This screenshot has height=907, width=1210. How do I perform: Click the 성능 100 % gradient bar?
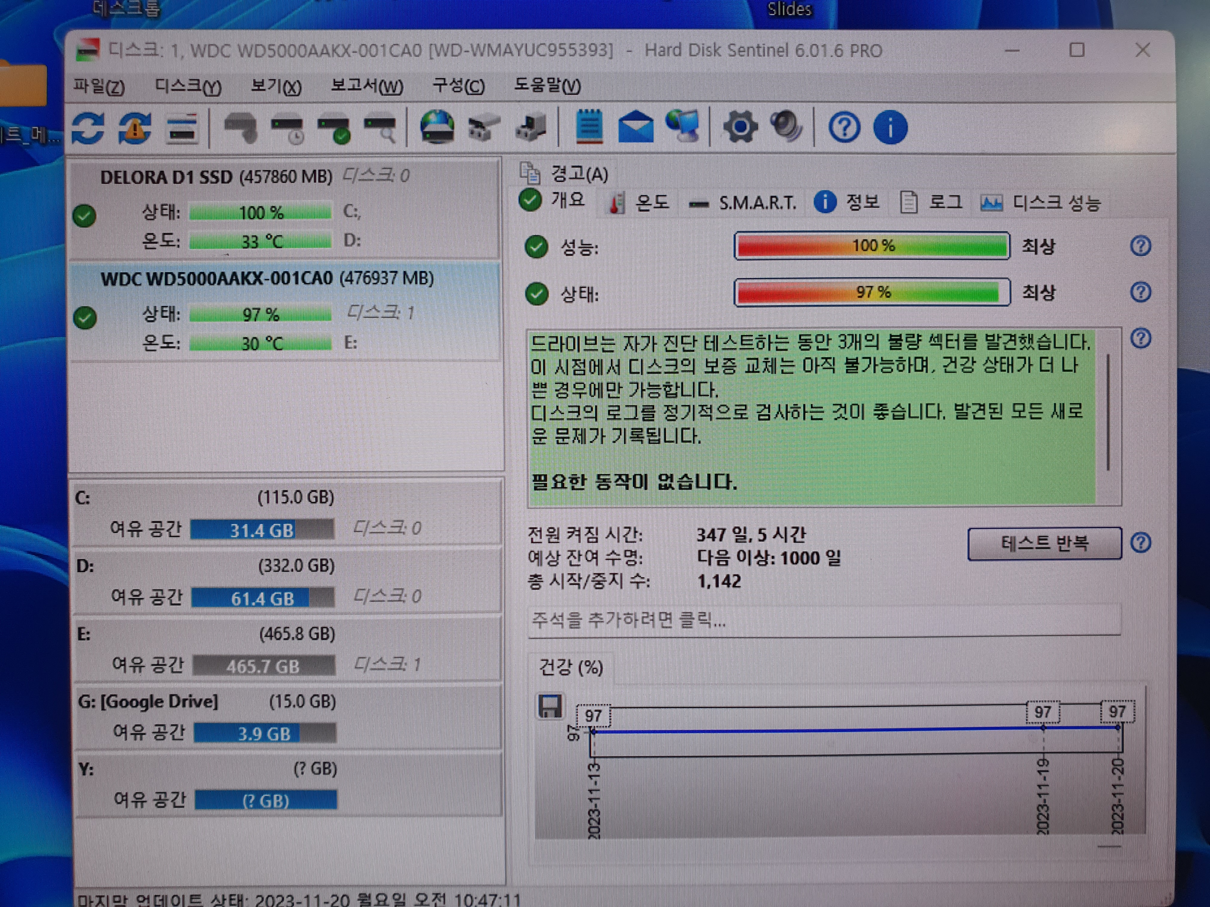pyautogui.click(x=872, y=246)
